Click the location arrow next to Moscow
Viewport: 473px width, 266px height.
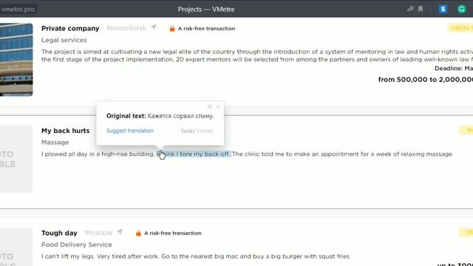[120, 232]
